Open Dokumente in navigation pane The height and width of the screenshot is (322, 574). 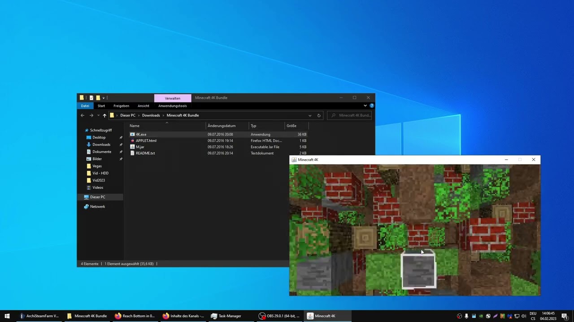102,152
